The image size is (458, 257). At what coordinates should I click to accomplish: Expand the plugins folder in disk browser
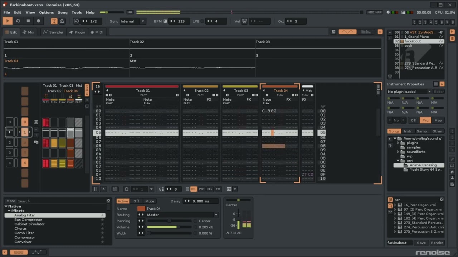click(398, 143)
